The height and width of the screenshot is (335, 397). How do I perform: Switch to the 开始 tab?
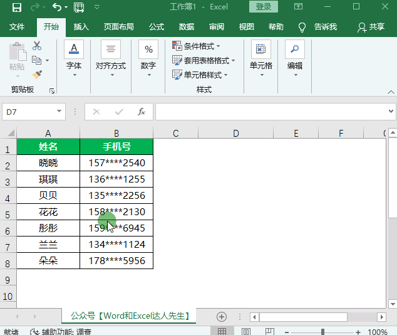point(51,26)
